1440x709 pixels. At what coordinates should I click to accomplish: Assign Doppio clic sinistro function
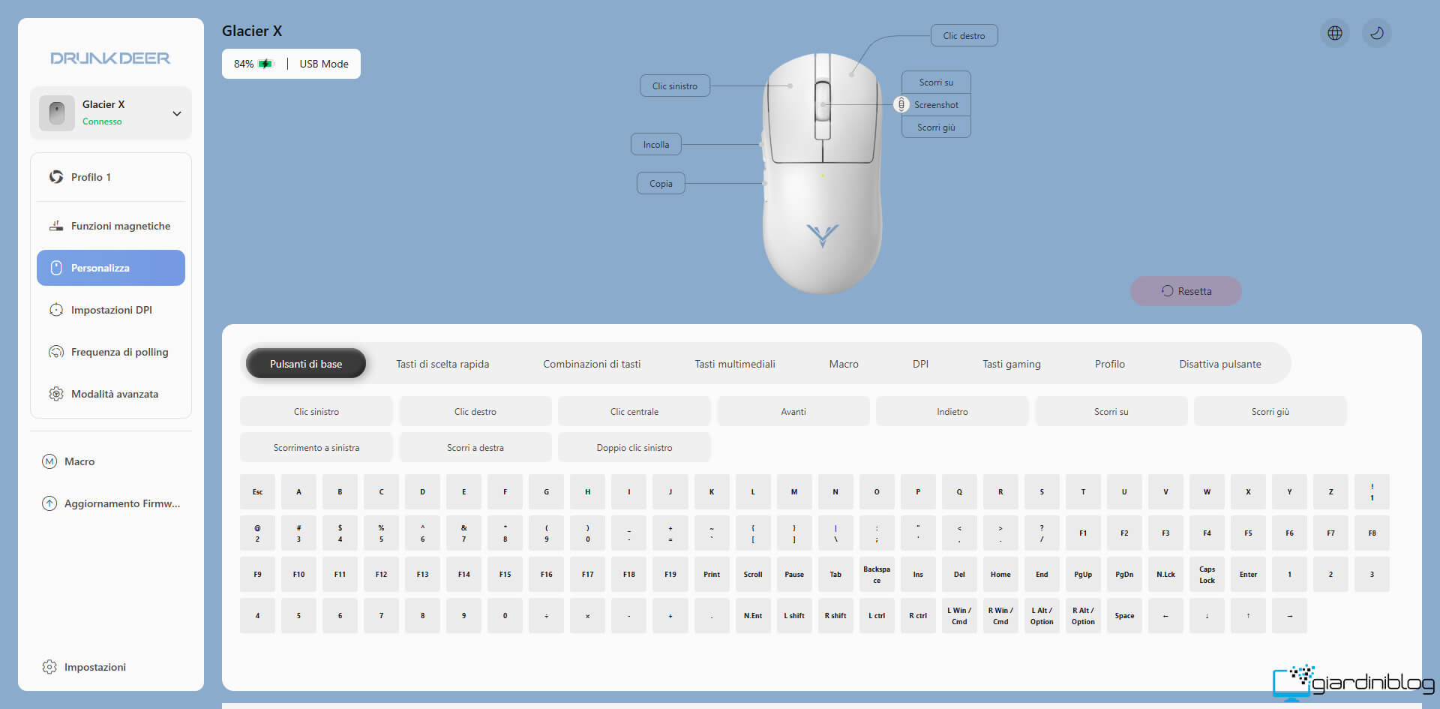point(634,448)
